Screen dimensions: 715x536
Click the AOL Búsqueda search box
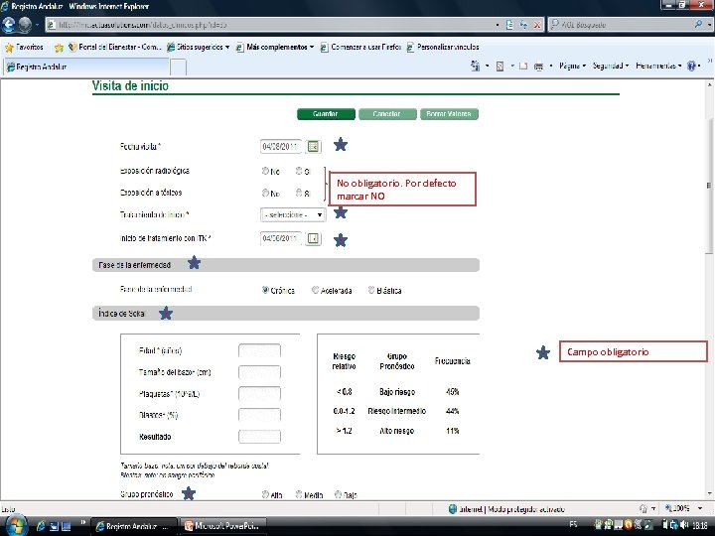pyautogui.click(x=622, y=25)
